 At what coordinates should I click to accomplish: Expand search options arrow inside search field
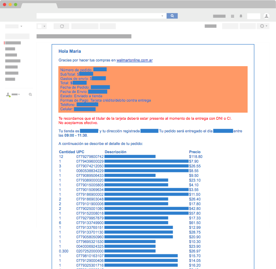162,16
